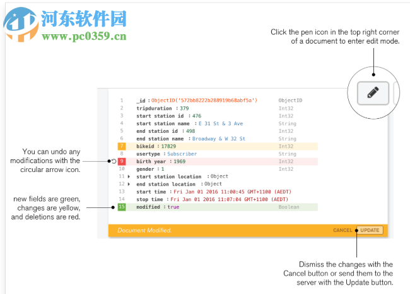The height and width of the screenshot is (294, 410).
Task: Select the green line number 15 marker
Action: pos(122,207)
